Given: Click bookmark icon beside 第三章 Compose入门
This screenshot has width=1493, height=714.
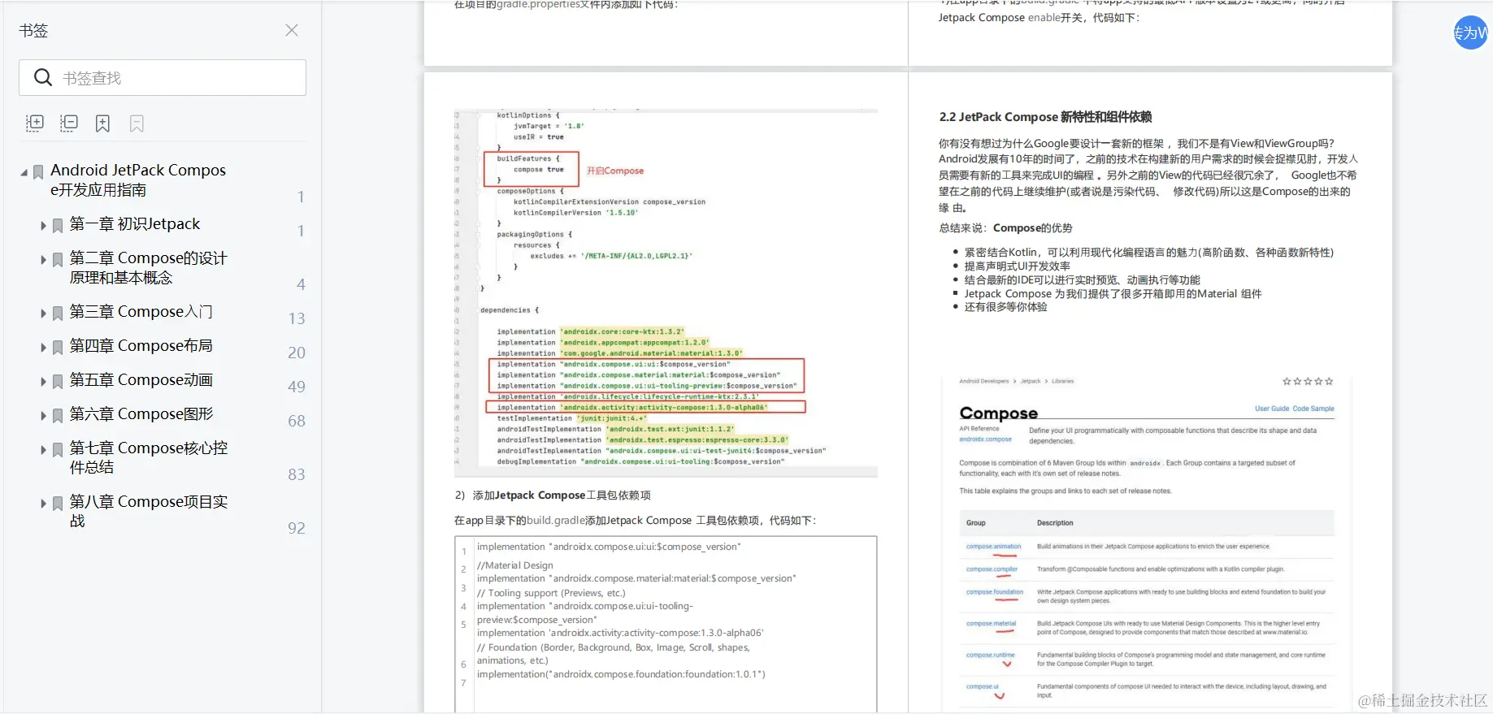Looking at the screenshot, I should [58, 313].
